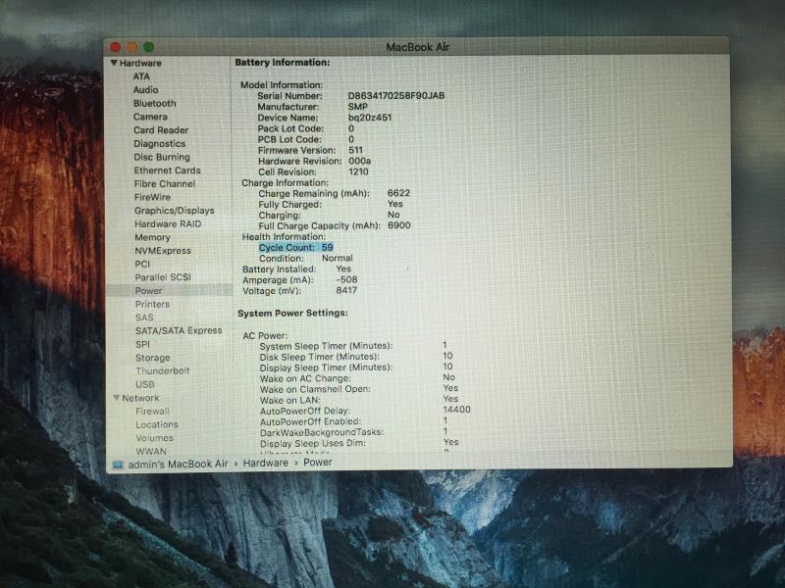Open Disc Burning details

click(x=162, y=157)
